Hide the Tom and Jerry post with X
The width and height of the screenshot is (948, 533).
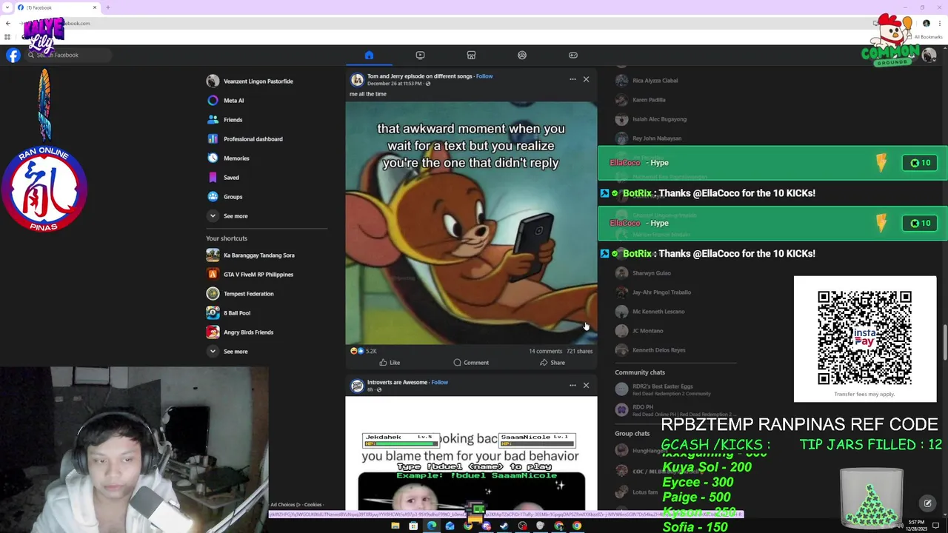coord(586,79)
